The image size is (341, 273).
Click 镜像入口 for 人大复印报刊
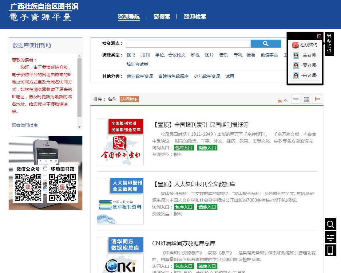(207, 207)
